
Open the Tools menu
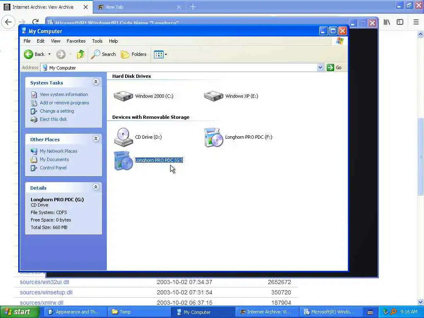click(x=97, y=41)
